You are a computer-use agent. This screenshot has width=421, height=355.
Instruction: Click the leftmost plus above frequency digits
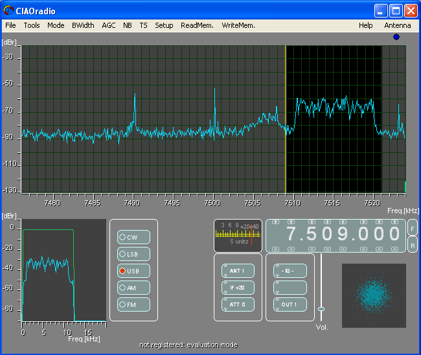tap(275, 222)
